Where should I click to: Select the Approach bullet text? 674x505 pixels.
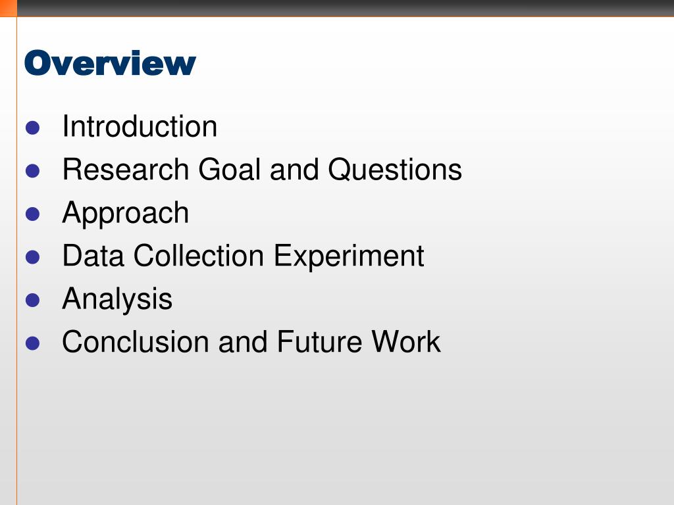pos(126,214)
